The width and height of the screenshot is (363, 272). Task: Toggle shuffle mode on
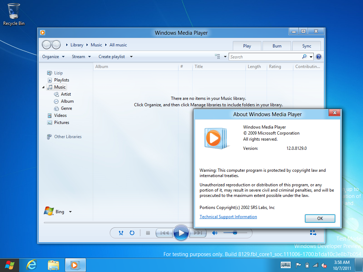point(121,233)
